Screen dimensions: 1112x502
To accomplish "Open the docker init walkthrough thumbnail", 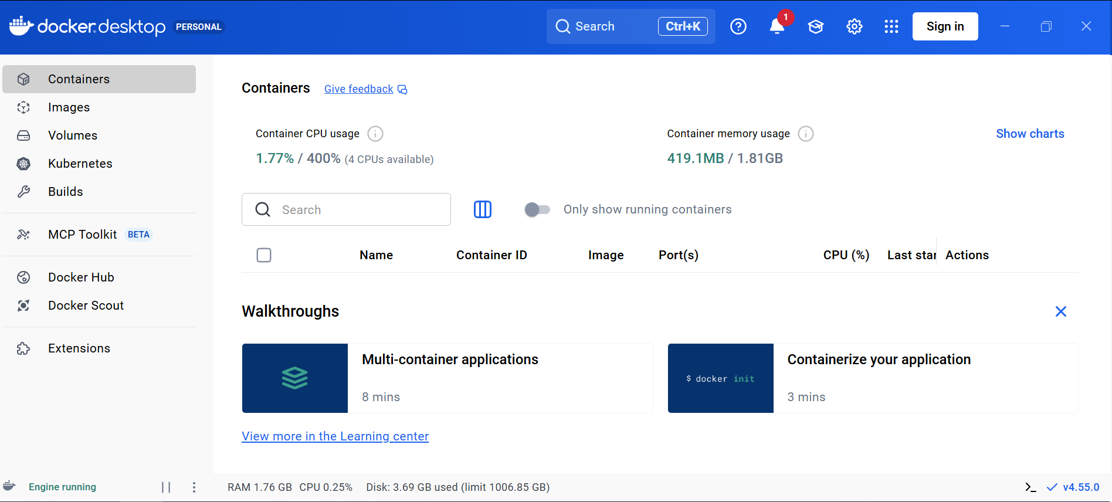I will pyautogui.click(x=721, y=378).
